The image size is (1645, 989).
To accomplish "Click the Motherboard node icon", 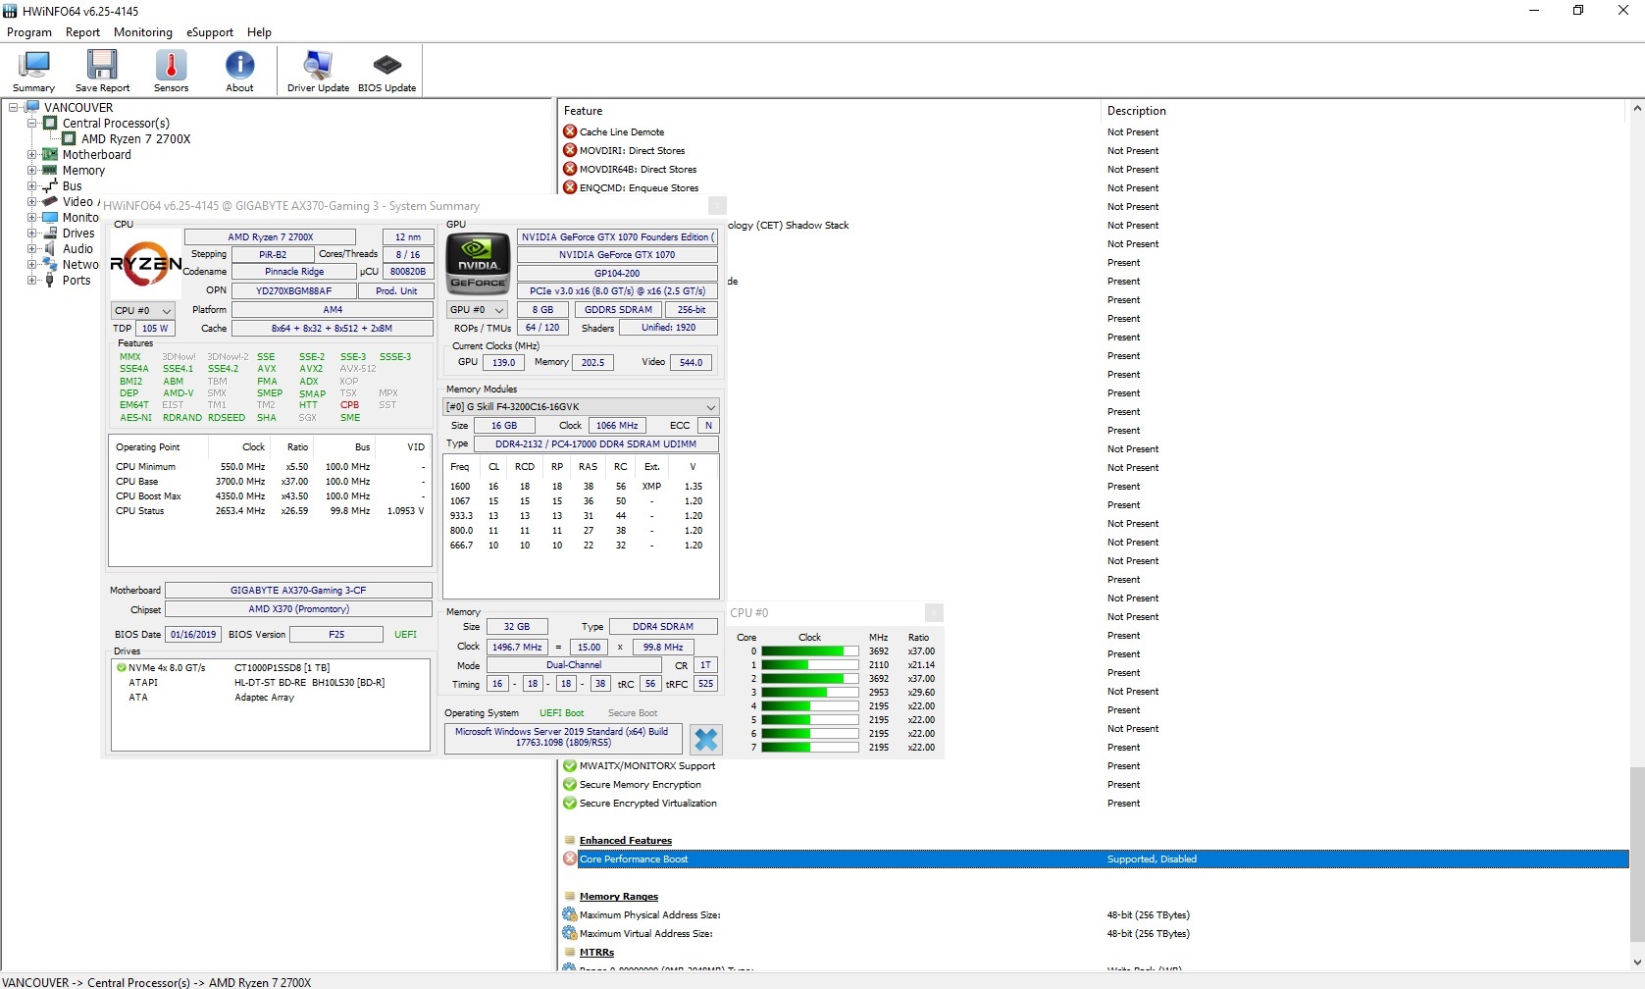I will (x=50, y=154).
